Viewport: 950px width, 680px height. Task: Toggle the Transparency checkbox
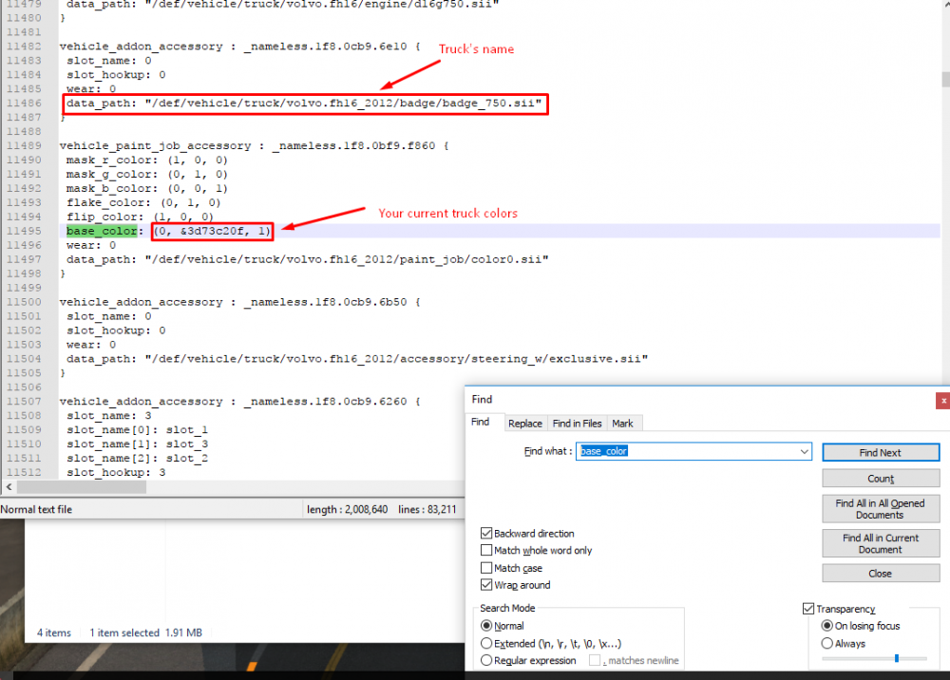tap(808, 609)
